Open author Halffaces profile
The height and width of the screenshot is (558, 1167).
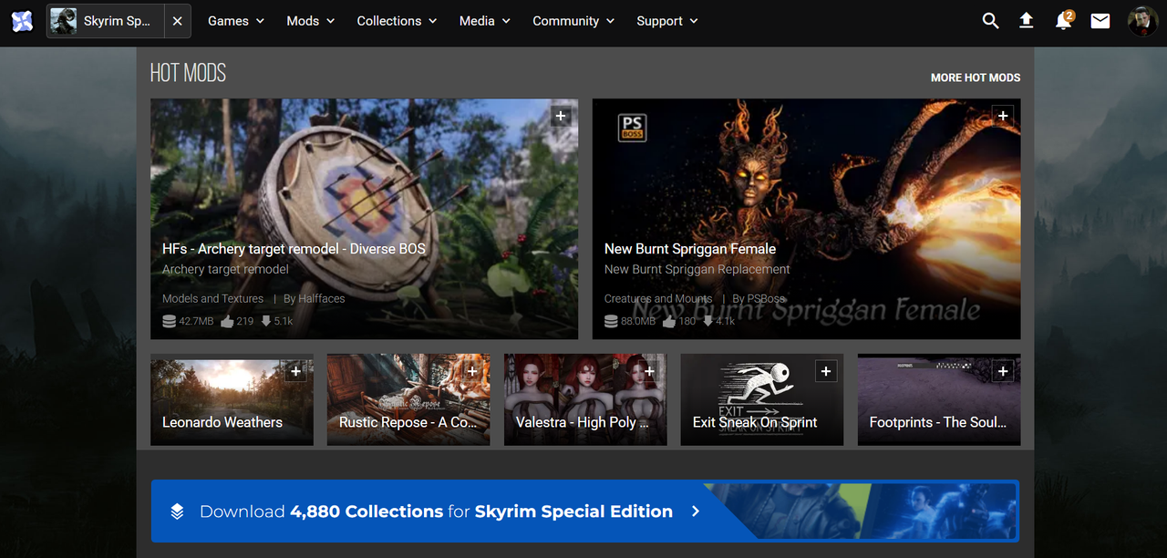point(321,298)
